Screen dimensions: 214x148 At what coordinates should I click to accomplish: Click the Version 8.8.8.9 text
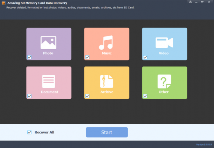click(204, 145)
